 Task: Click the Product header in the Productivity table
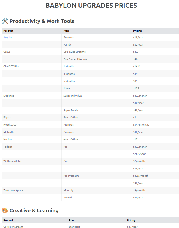pos(8,31)
